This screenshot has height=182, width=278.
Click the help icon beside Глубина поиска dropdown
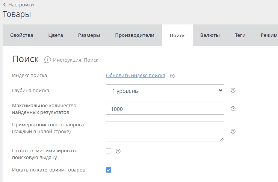(233, 90)
